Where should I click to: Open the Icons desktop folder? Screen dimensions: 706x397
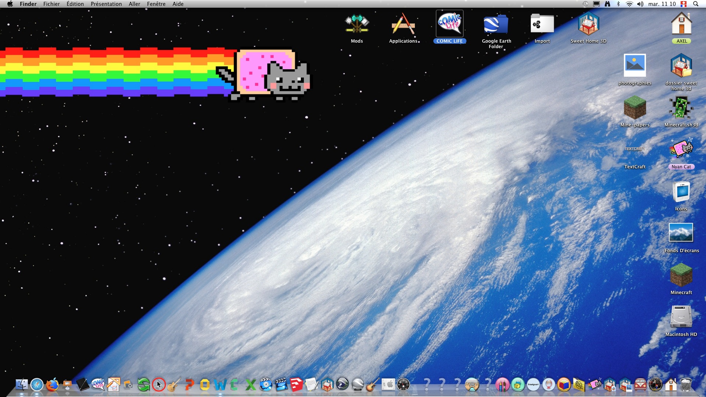tap(681, 192)
